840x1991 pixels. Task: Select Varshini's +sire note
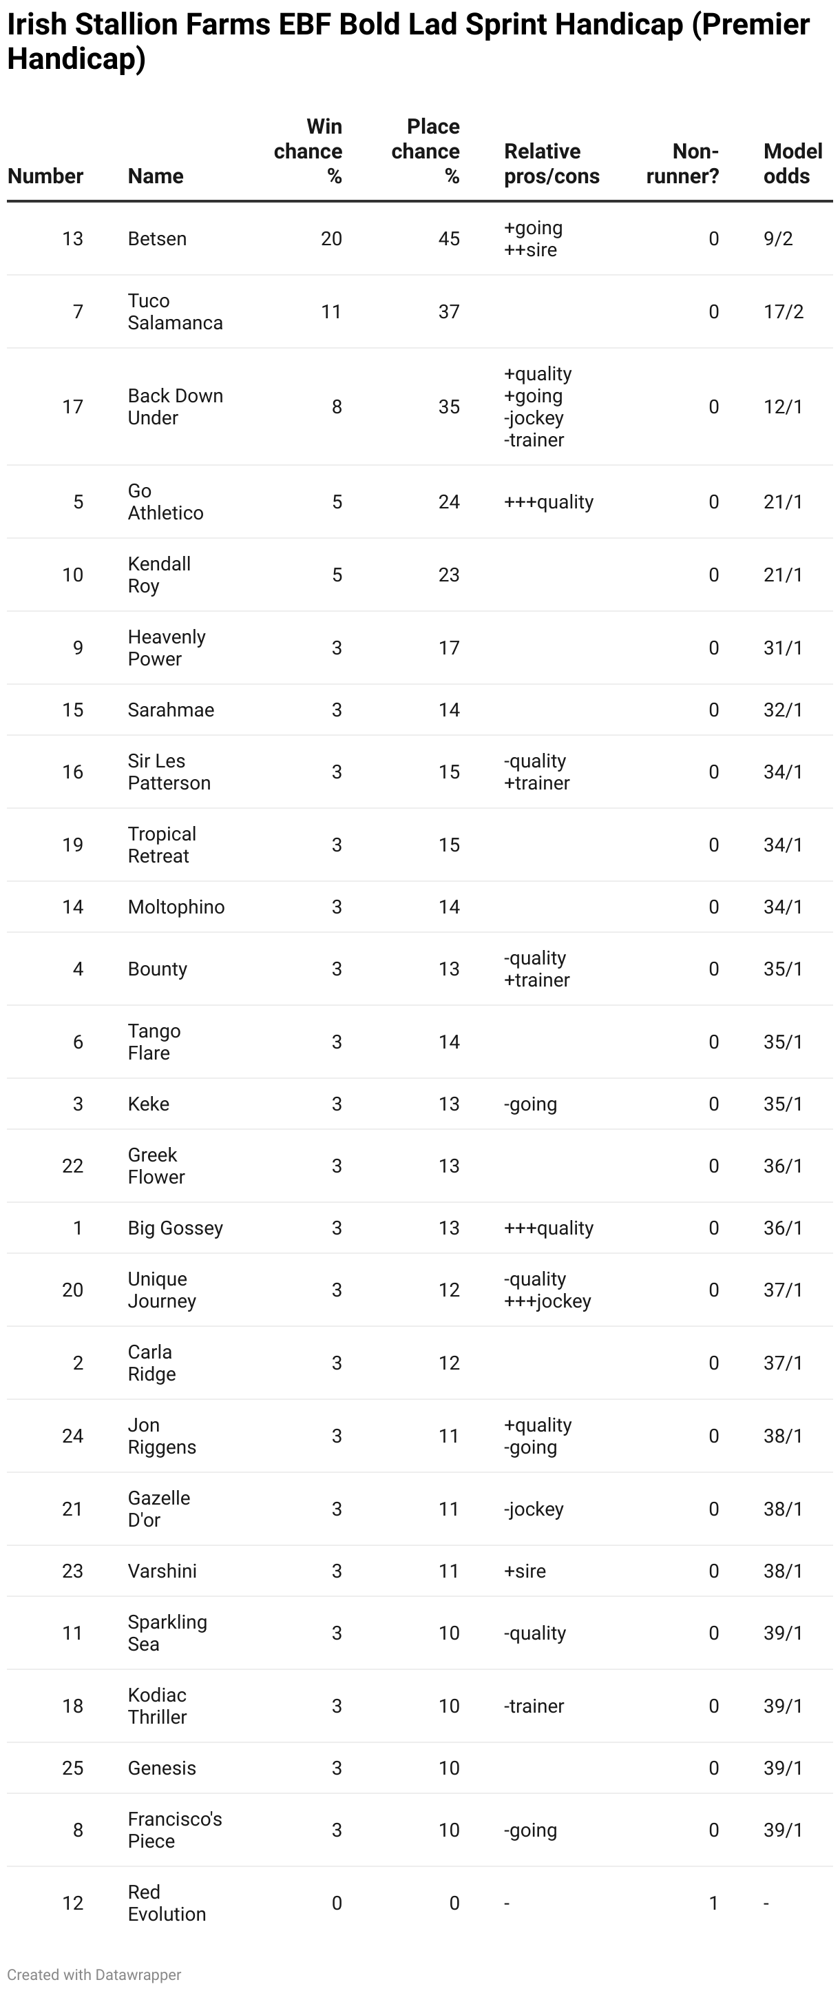point(525,1571)
